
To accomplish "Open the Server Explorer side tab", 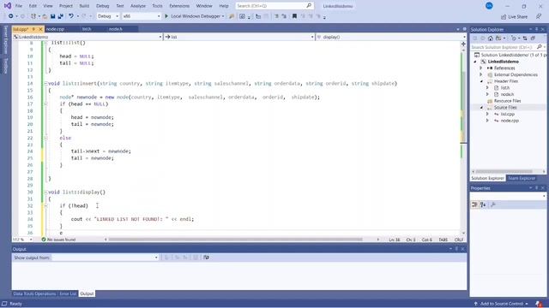I will [x=5, y=39].
